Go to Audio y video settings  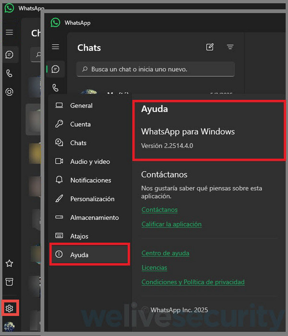pos(90,162)
